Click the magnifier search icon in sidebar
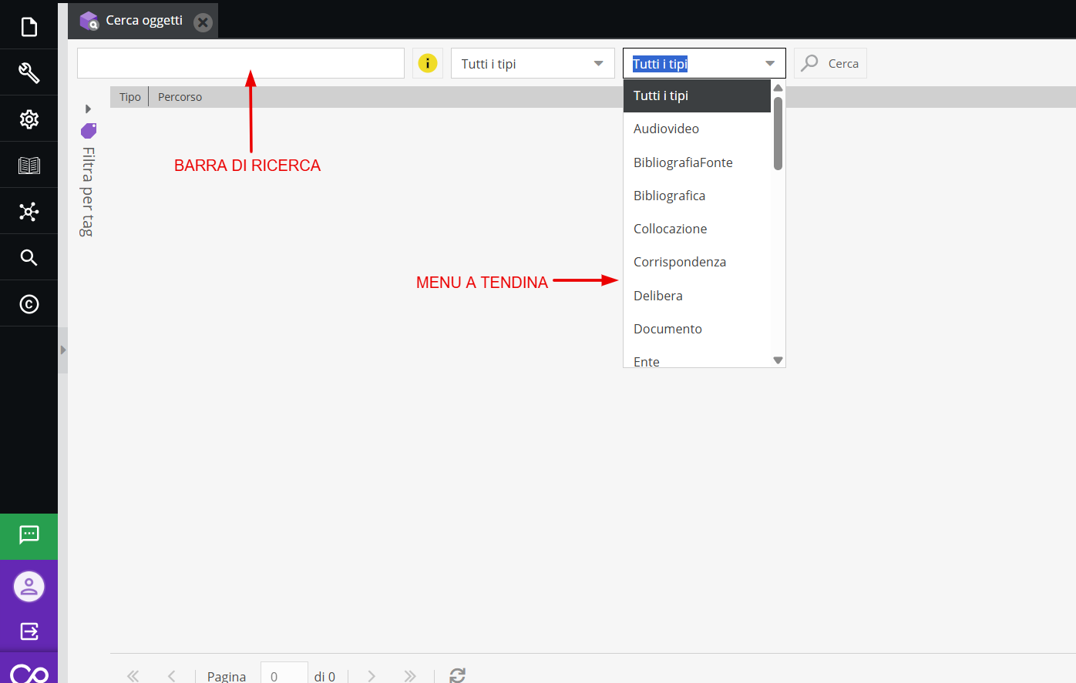 pyautogui.click(x=29, y=258)
